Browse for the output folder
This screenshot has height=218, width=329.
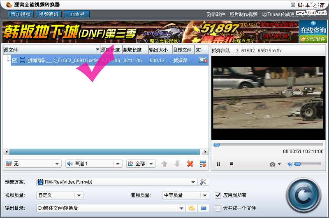click(x=191, y=208)
